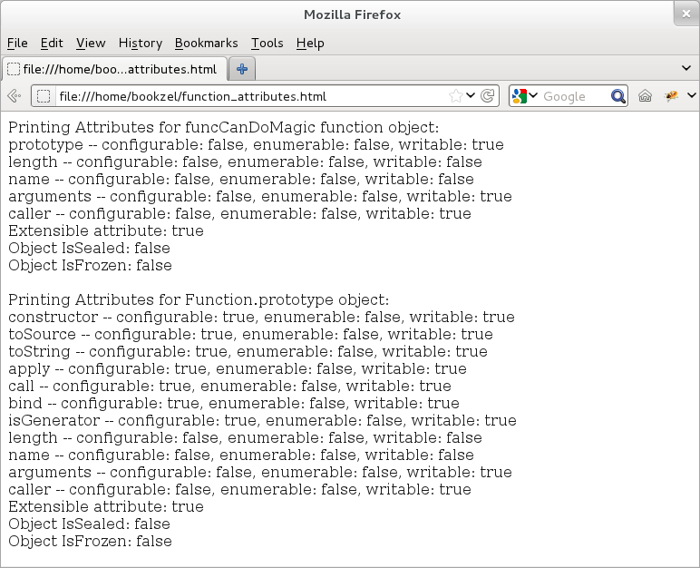Open the Bookmarks menu
The image size is (700, 568).
tap(206, 43)
